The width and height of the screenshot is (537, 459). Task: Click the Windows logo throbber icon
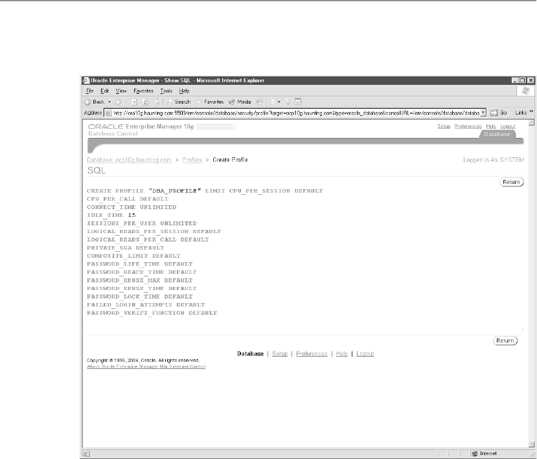(526, 91)
